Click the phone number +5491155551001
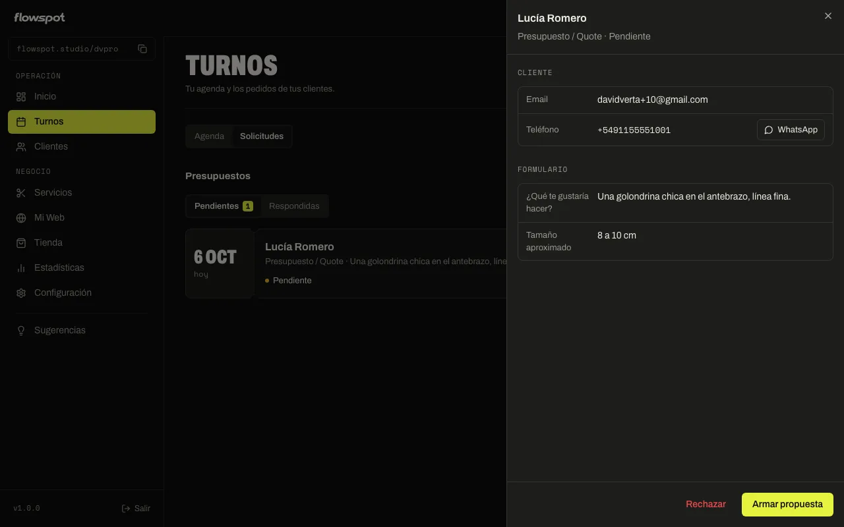Screen dimensions: 844x527 634,130
